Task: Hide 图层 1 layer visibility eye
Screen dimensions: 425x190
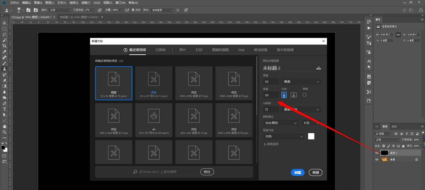Action: pyautogui.click(x=377, y=153)
